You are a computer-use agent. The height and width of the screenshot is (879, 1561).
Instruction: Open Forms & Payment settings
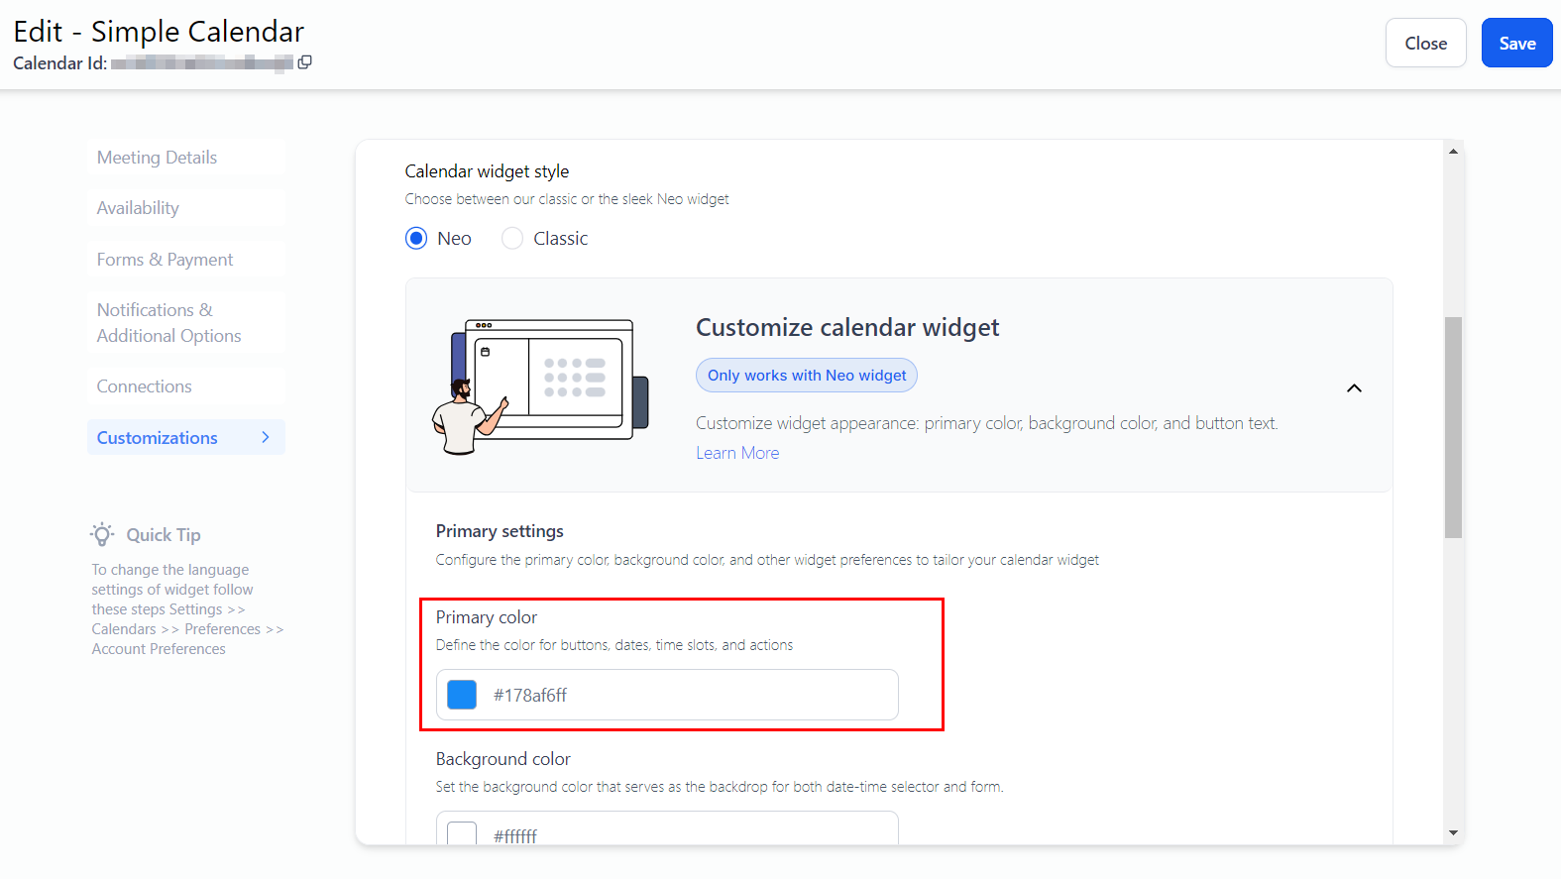[x=165, y=260]
